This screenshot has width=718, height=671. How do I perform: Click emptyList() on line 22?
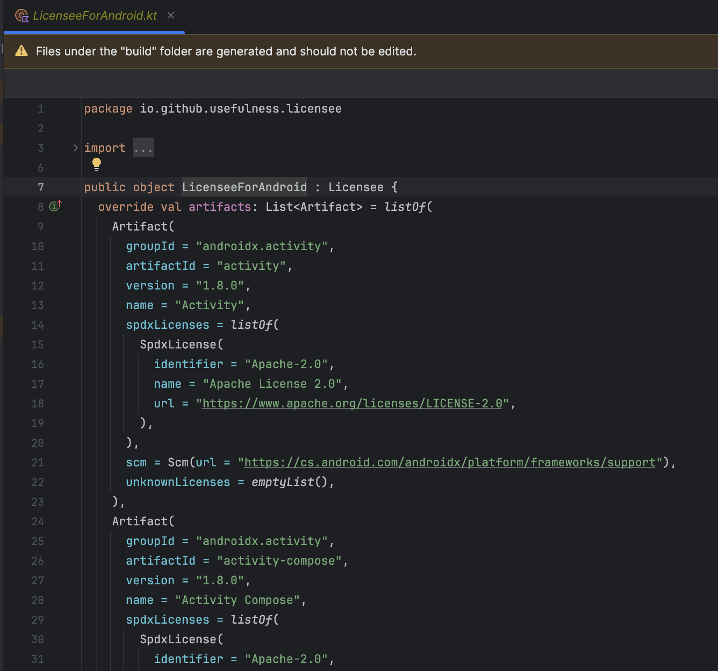click(x=289, y=482)
